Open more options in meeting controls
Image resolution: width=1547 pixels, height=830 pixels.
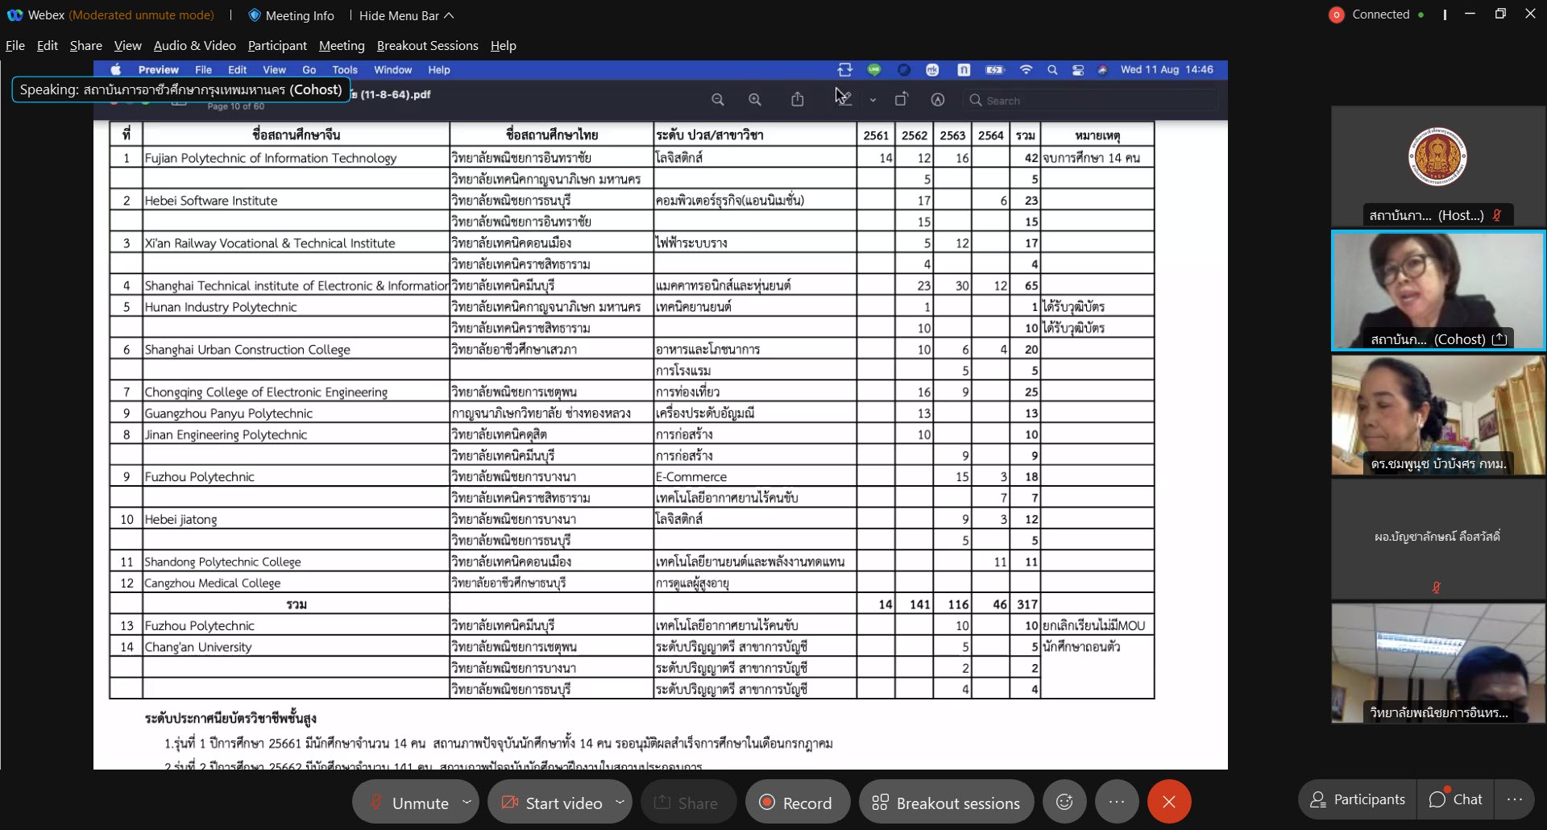[x=1116, y=802]
